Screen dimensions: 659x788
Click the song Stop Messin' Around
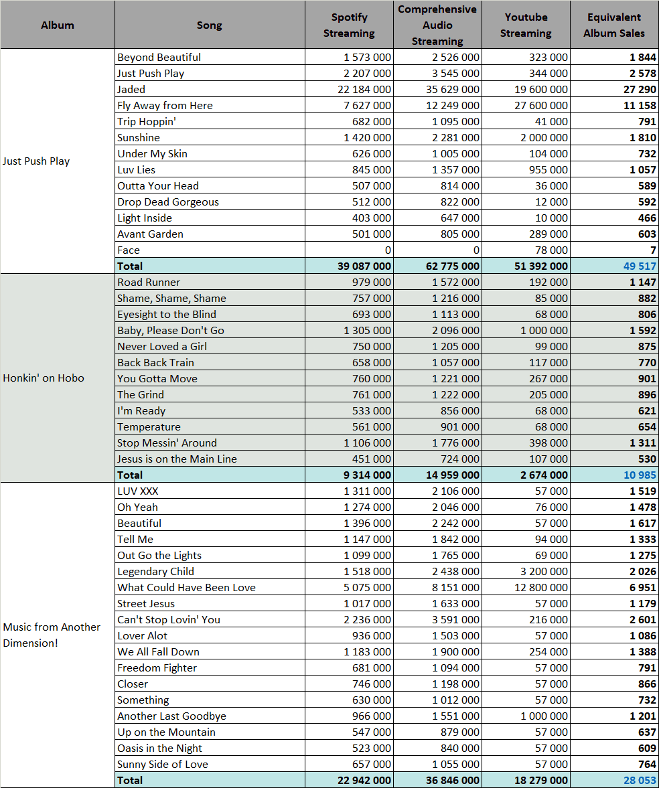(210, 443)
